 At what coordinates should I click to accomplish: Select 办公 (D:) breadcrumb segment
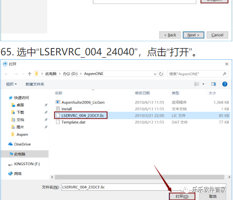70,74
